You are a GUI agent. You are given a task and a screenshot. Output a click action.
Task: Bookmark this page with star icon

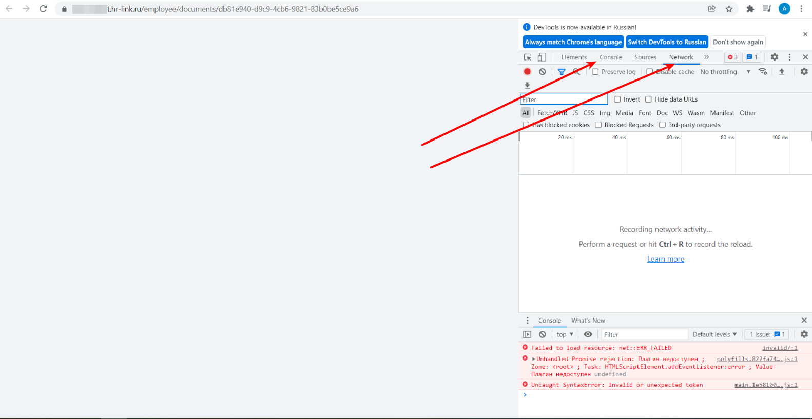(729, 9)
